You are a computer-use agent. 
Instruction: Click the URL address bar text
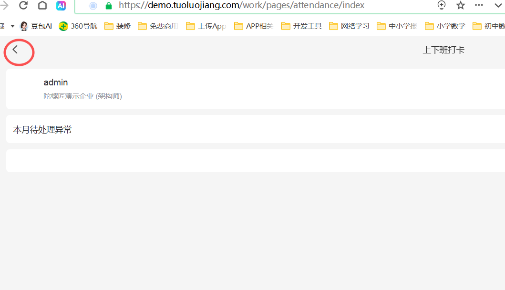coord(241,6)
